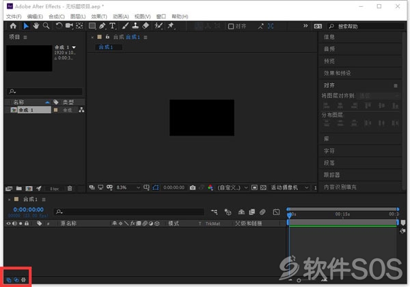This screenshot has width=410, height=287.
Task: Click the workspace overflow double-chevron
Action: [x=305, y=26]
